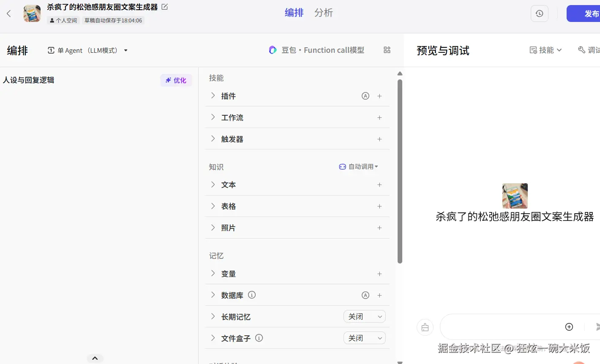Viewport: 600px width, 364px height.
Task: Expand the 数据库 section
Action: tap(213, 295)
